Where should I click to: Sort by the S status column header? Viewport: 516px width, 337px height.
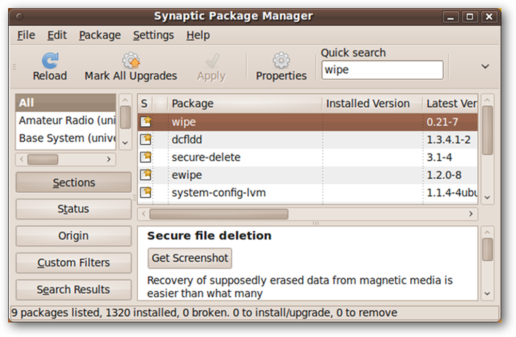[145, 104]
